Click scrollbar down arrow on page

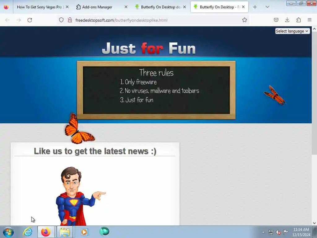pyautogui.click(x=315, y=223)
